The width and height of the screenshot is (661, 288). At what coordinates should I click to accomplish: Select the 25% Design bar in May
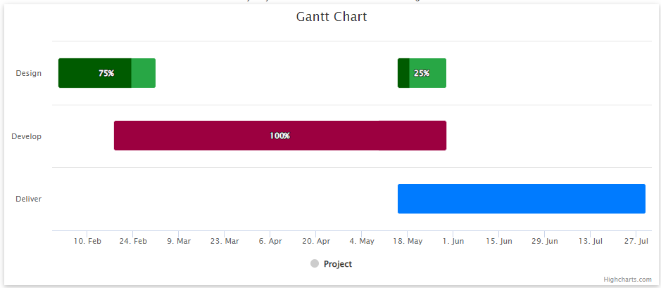click(x=422, y=73)
